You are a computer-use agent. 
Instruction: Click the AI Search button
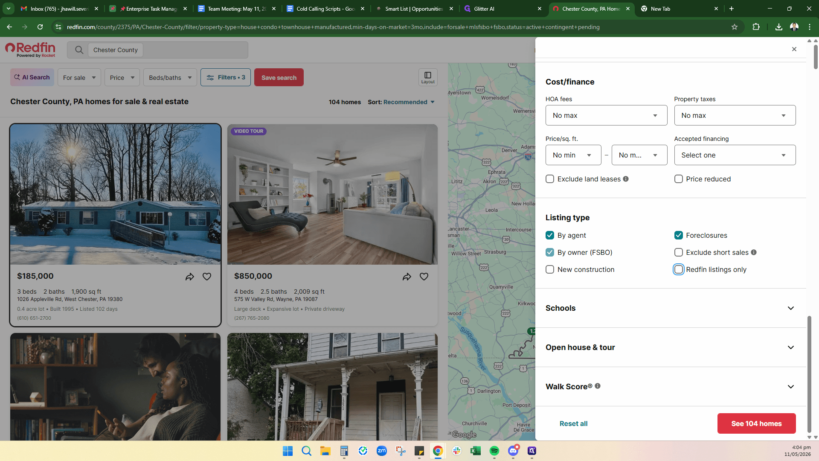click(32, 77)
